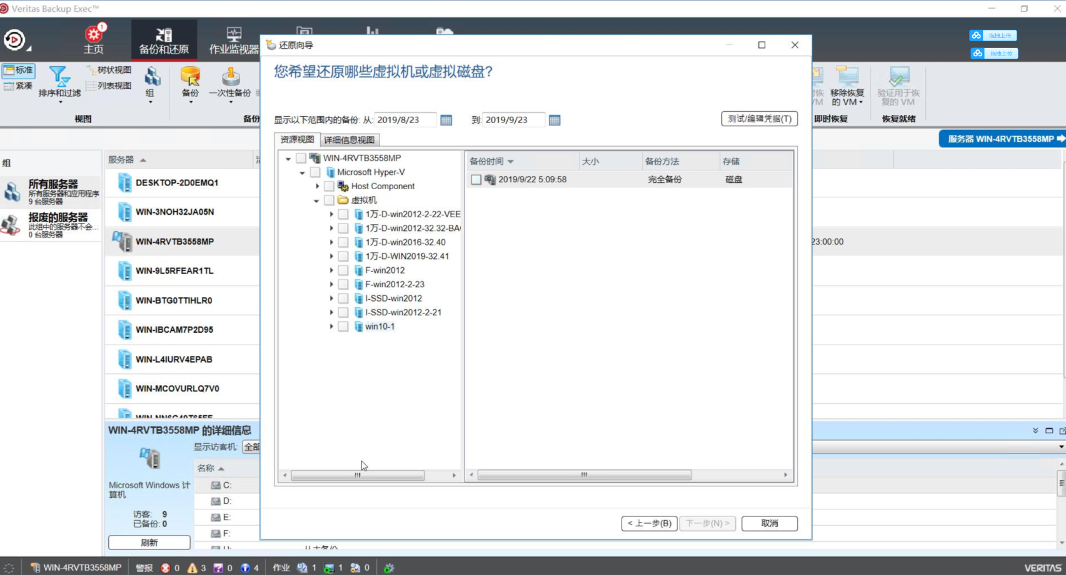Edit the start date field 2019/8/23

[x=405, y=120]
